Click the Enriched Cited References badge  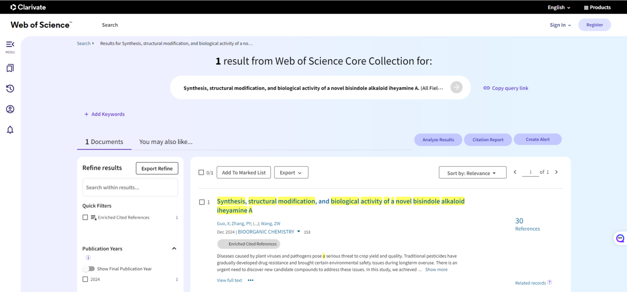[x=249, y=244]
